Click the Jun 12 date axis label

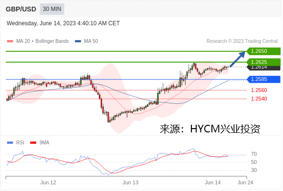(x=48, y=182)
